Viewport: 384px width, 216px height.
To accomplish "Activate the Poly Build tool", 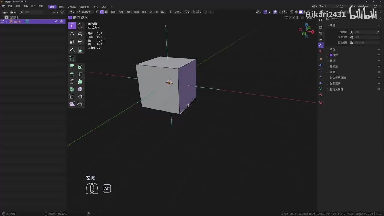I will [80, 82].
